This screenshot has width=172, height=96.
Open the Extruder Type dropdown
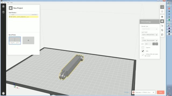150,29
